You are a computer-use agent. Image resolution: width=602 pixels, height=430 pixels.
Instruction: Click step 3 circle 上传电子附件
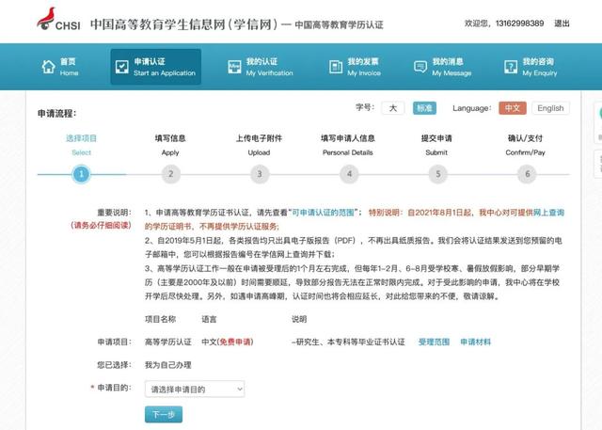point(260,174)
